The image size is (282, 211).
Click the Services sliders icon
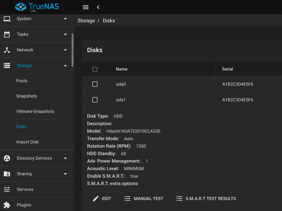7,189
